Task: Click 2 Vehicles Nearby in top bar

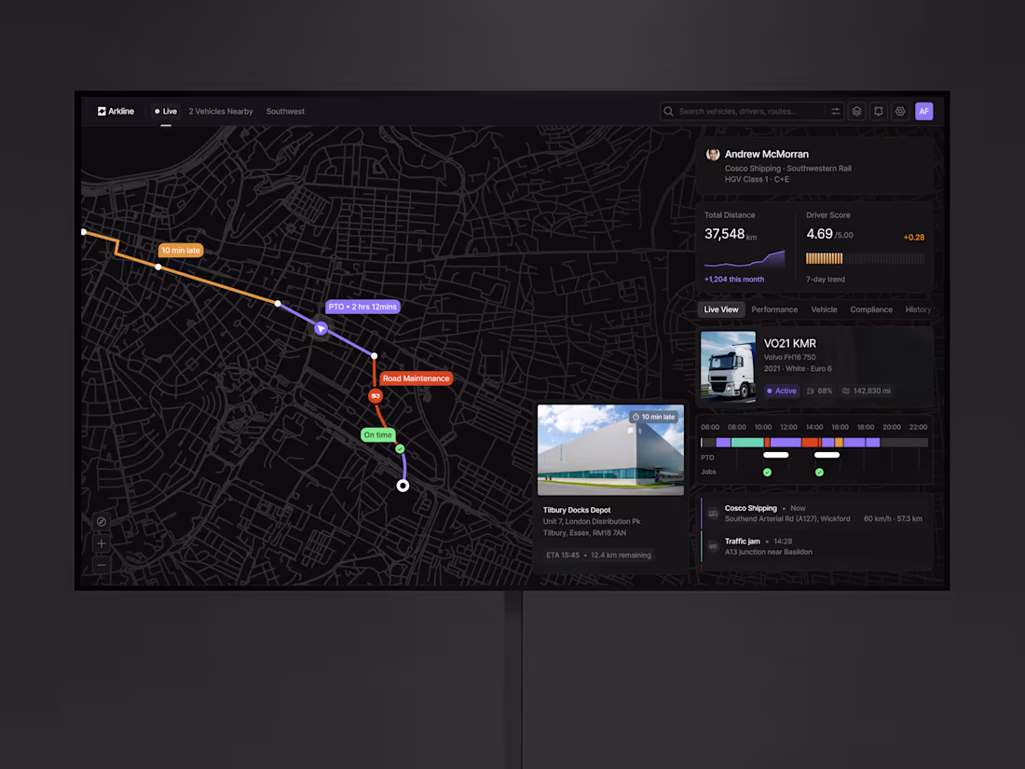Action: [220, 111]
